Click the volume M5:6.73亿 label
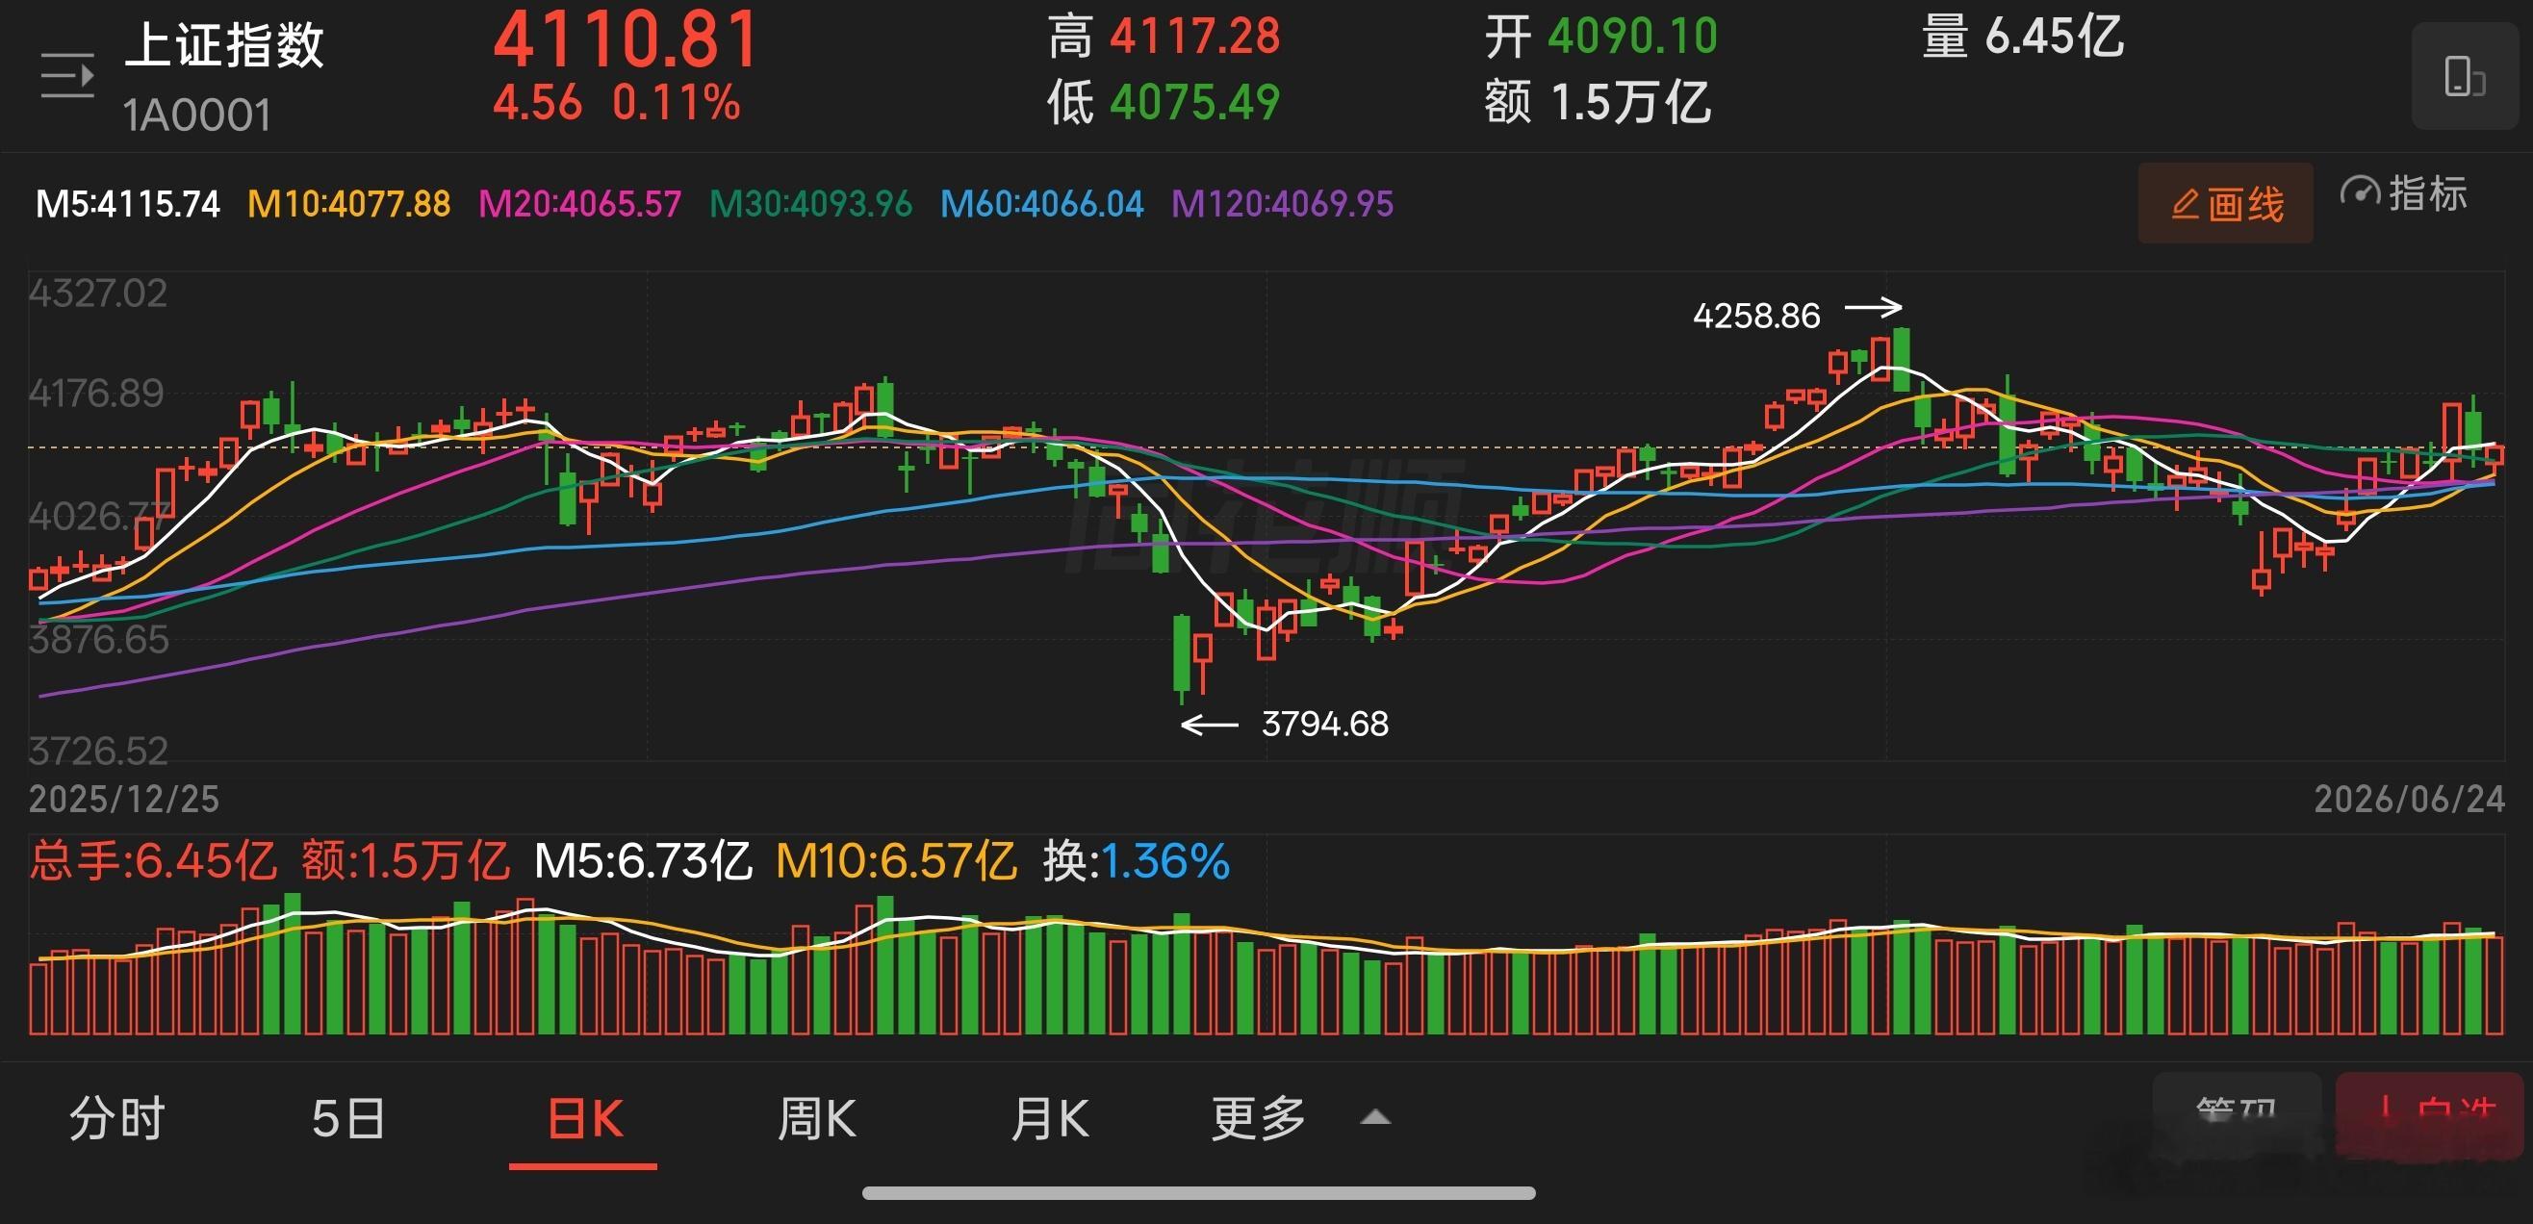The width and height of the screenshot is (2533, 1224). [643, 861]
